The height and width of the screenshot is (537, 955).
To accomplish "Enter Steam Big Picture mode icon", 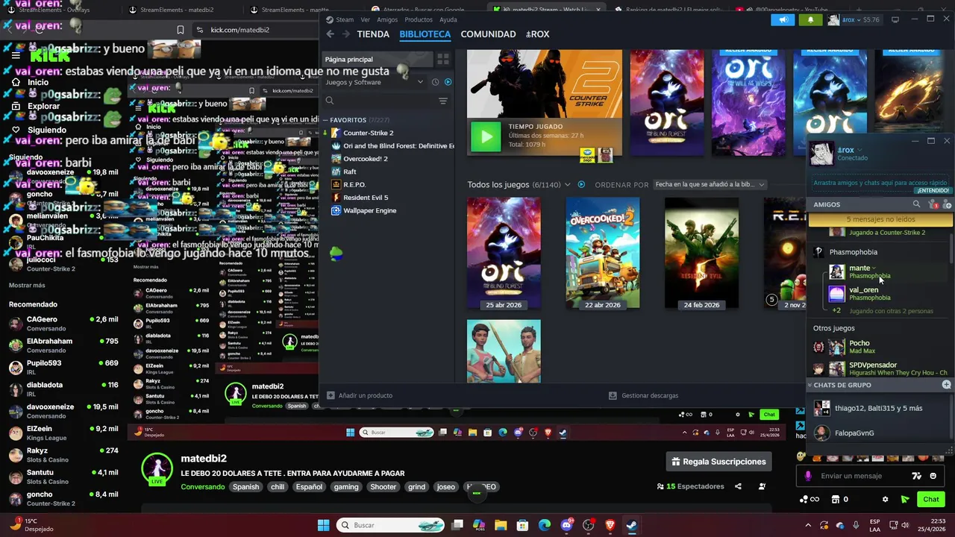I will pyautogui.click(x=895, y=19).
